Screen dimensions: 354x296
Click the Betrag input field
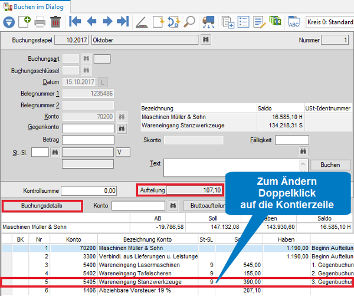pos(88,140)
